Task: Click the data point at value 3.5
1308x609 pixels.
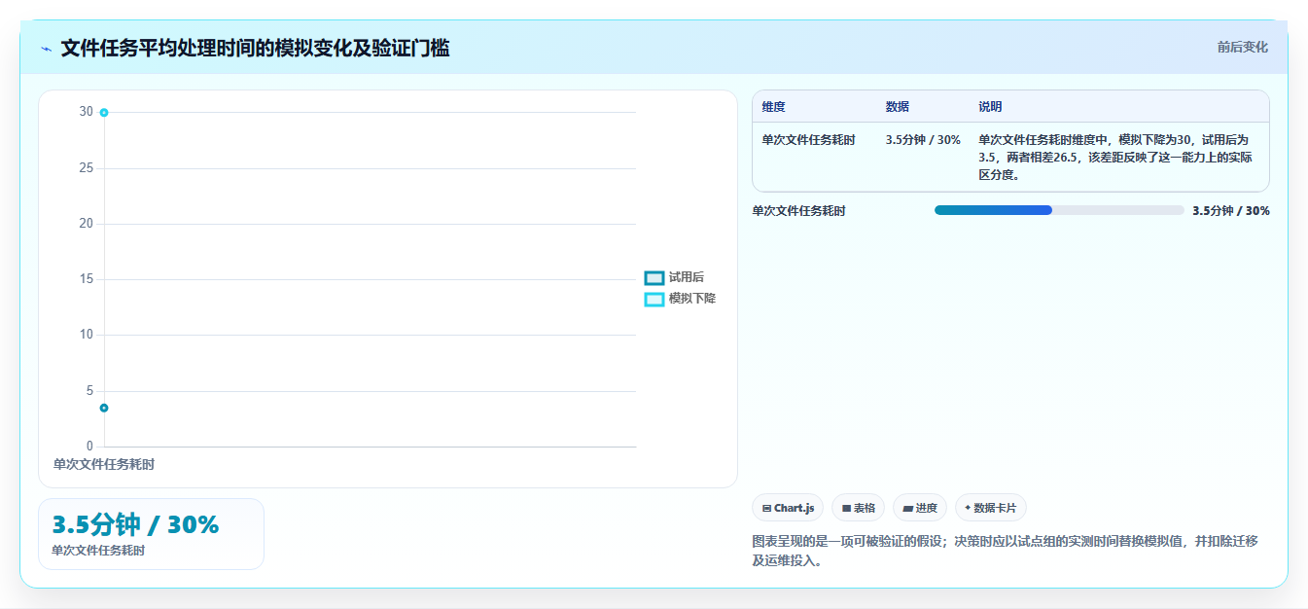Action: tap(104, 408)
